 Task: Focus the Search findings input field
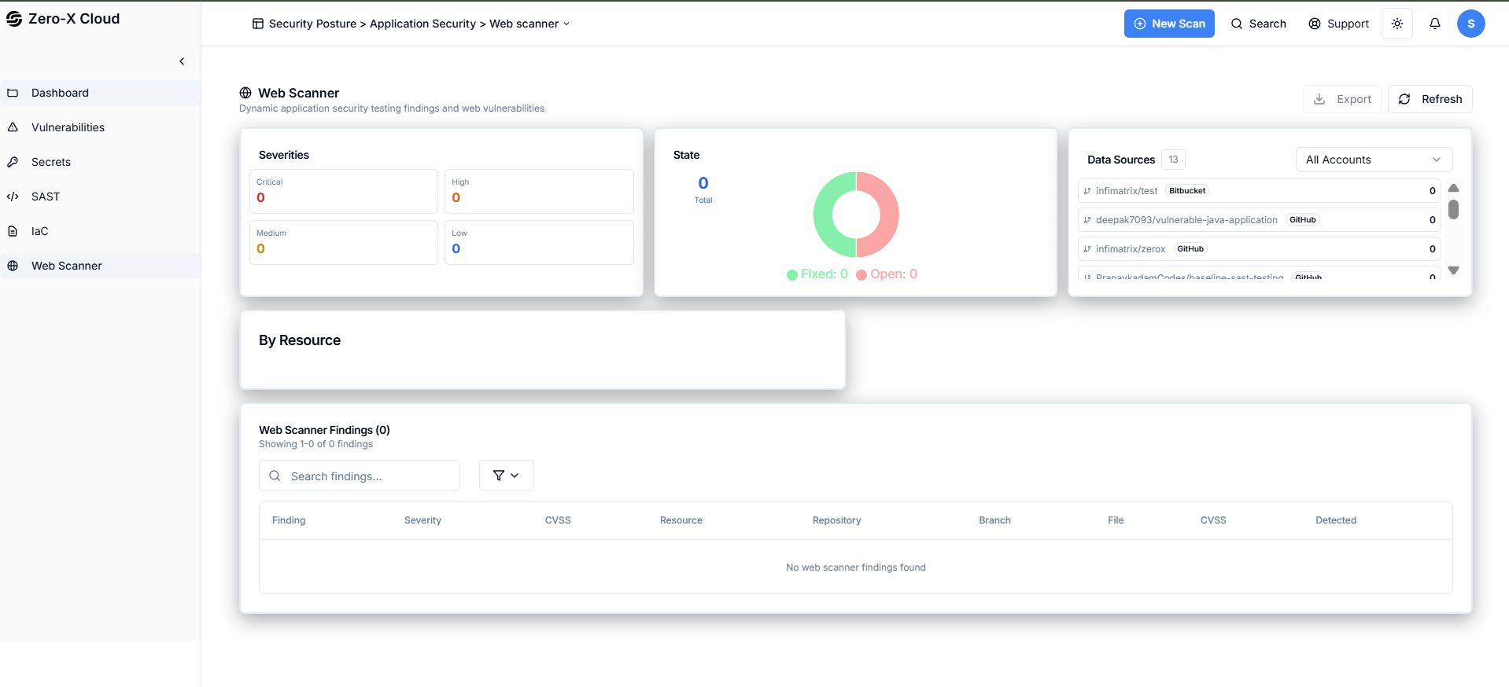360,476
